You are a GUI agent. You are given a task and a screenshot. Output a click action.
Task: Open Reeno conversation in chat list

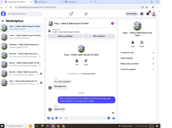[x=22, y=64]
